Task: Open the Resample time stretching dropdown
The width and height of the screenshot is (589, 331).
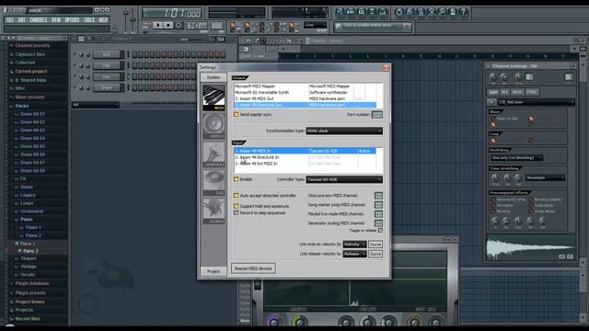Action: coord(545,177)
